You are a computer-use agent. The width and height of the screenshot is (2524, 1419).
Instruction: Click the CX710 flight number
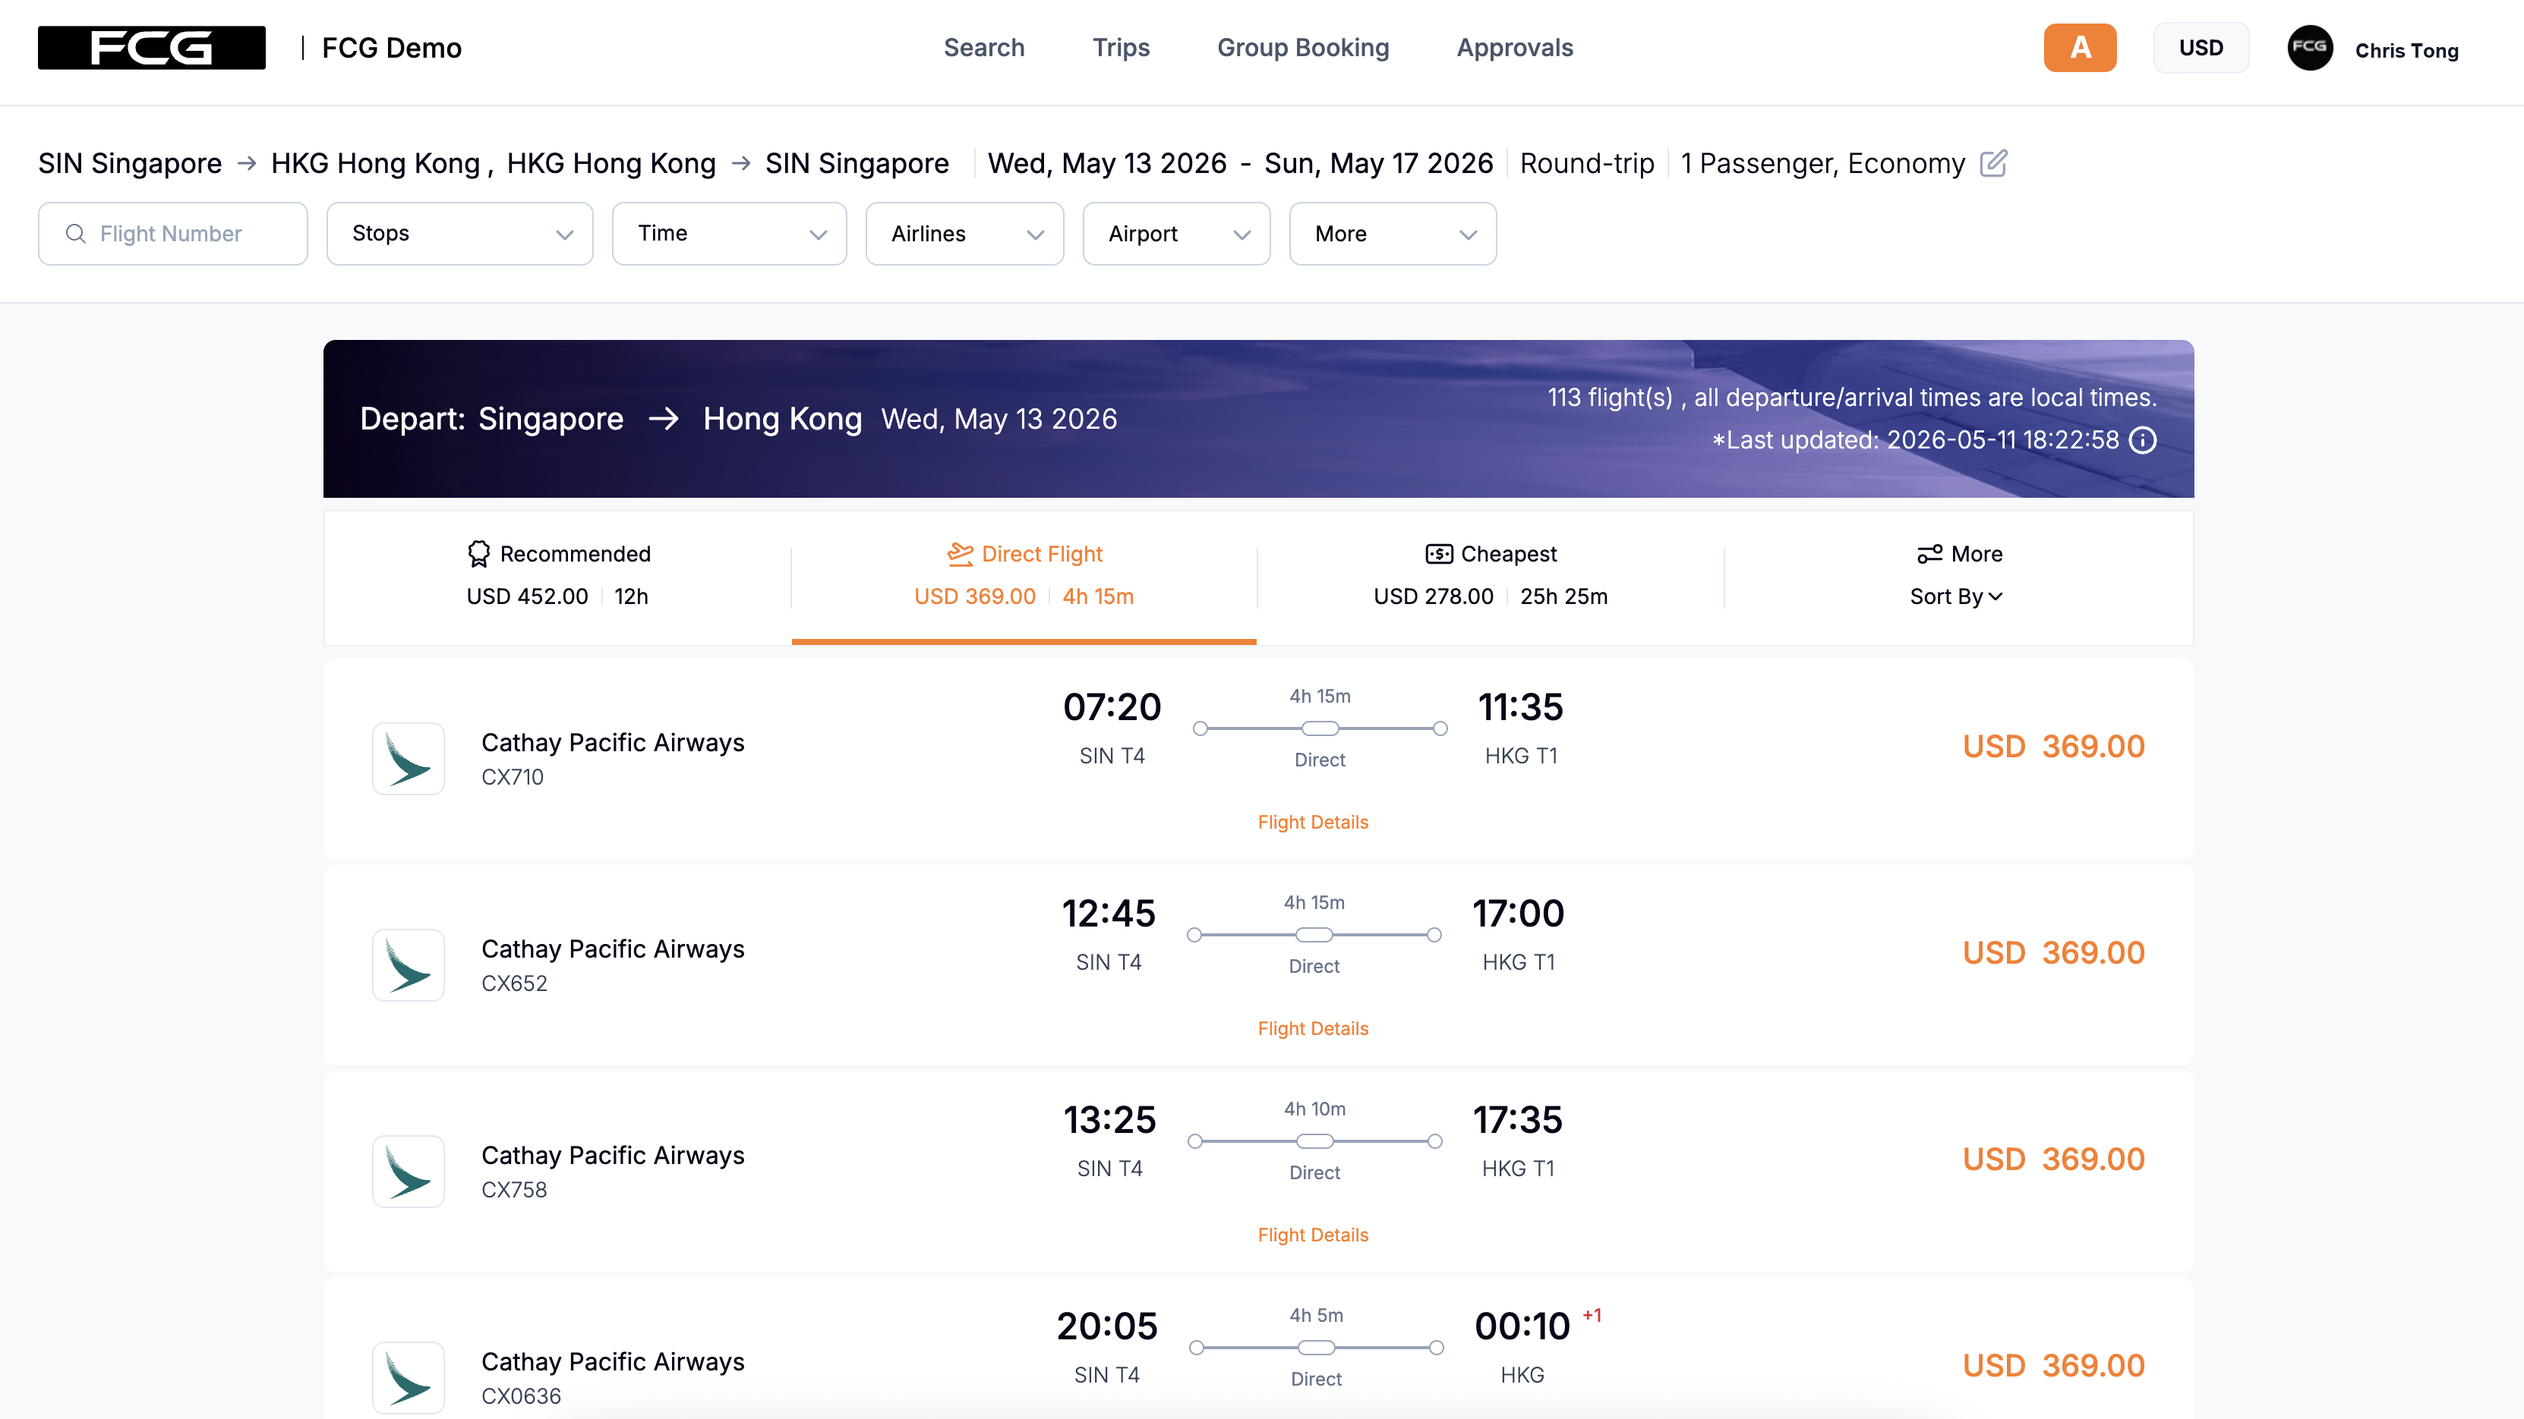point(513,778)
